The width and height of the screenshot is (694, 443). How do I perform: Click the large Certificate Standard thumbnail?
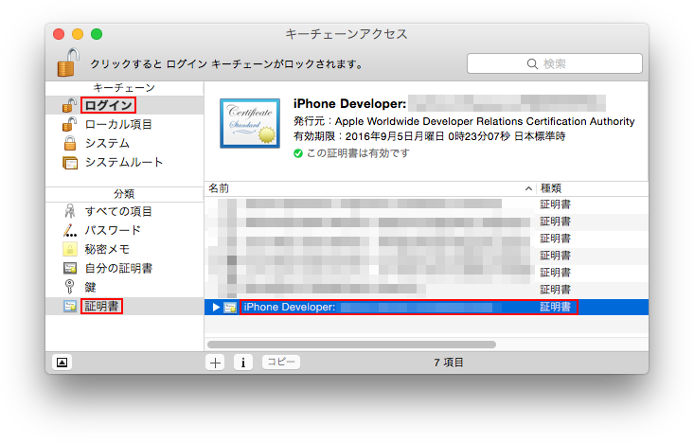250,123
